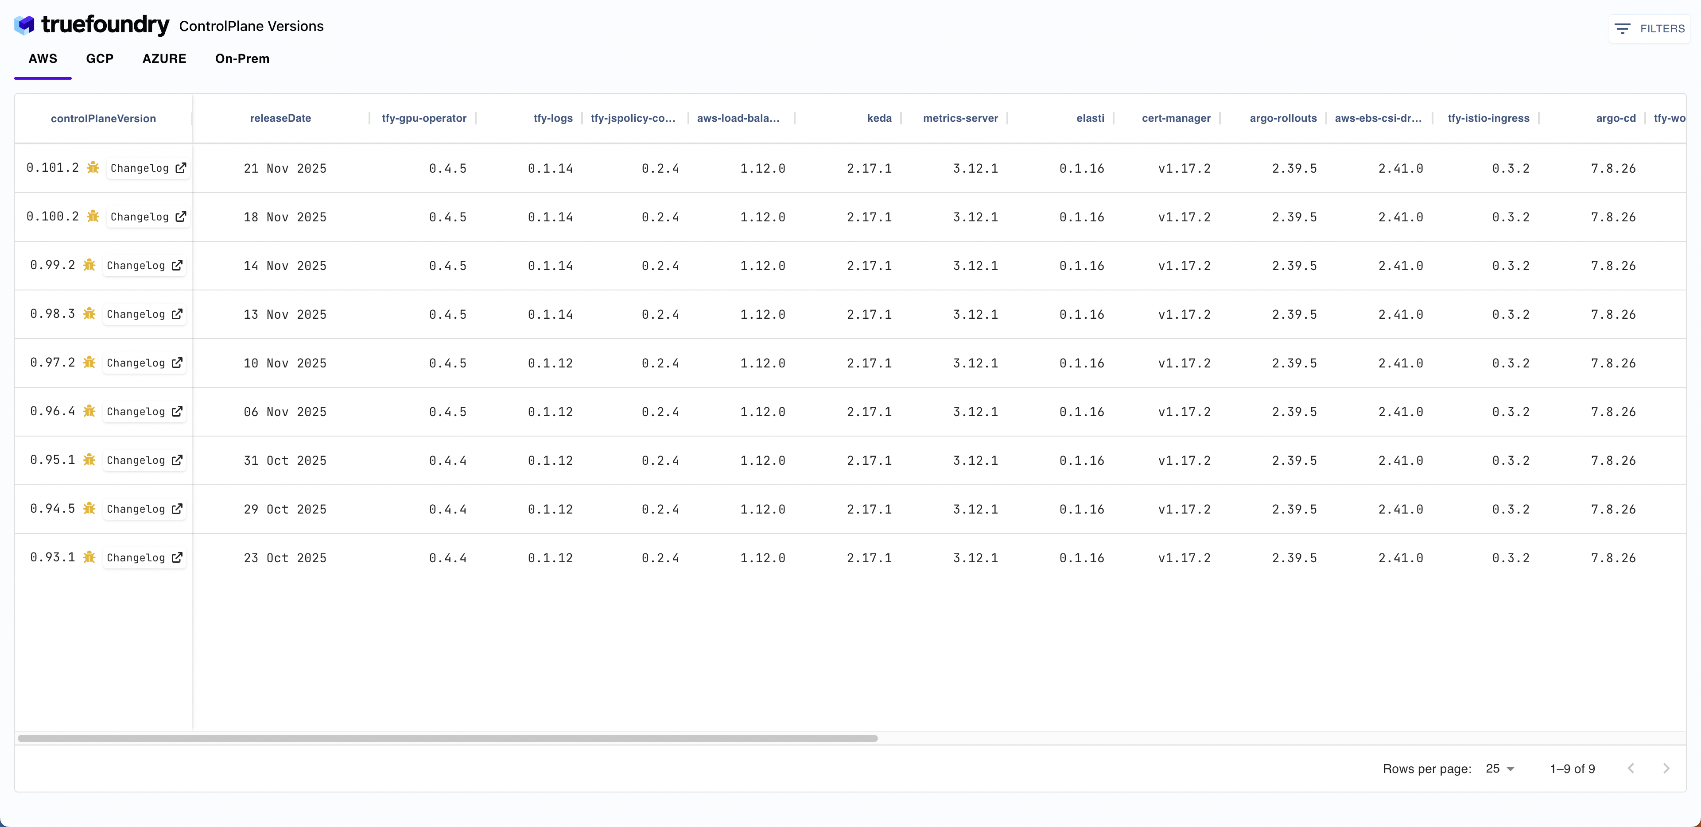Click the tfy-gpu-operator column header
1701x827 pixels.
(x=424, y=118)
